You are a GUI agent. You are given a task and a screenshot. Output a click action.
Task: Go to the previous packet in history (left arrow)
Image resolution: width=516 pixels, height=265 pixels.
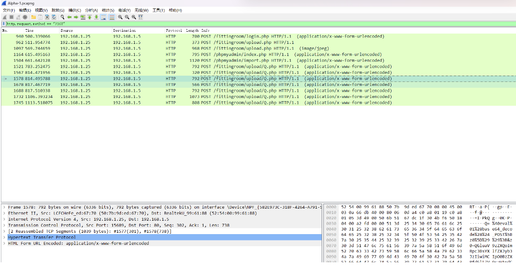pos(69,17)
